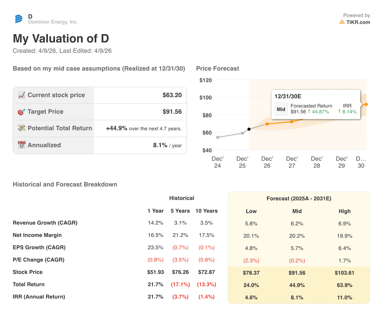
Task: Click the "+44.9%" potential total return value
Action: pos(117,128)
